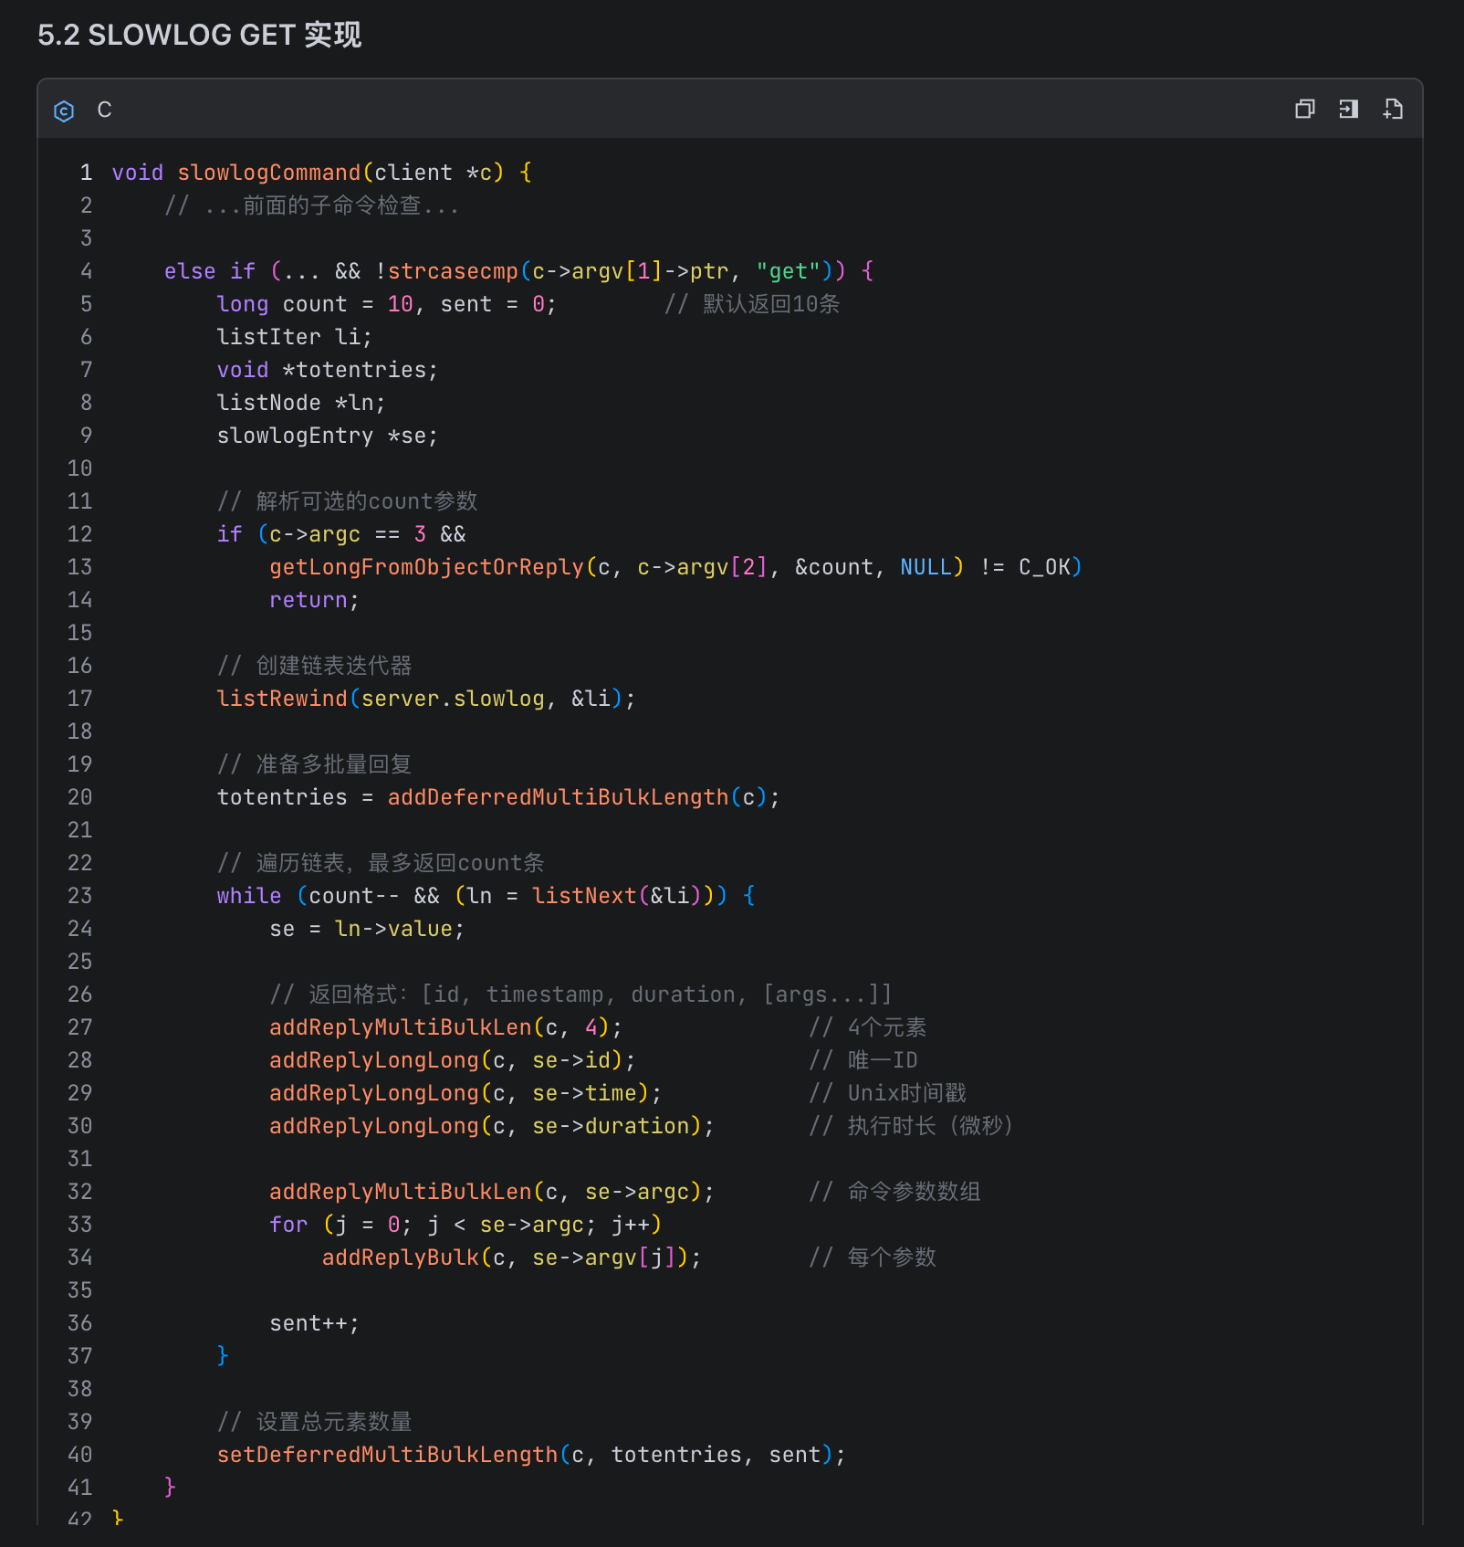Image resolution: width=1464 pixels, height=1547 pixels.
Task: Click the addReplyBulk call on line 34
Action: click(x=400, y=1258)
